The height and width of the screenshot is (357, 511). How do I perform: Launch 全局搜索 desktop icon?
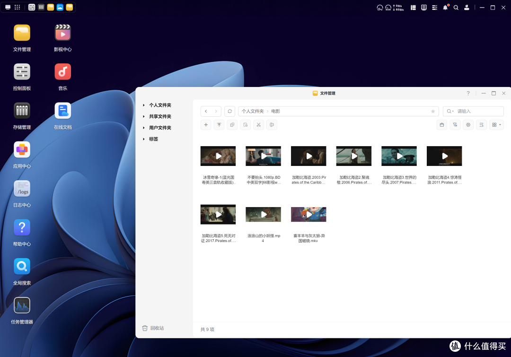click(22, 266)
